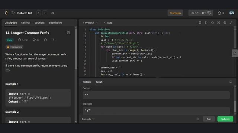Open the Problem List panel
238x133 pixels.
click(x=22, y=13)
